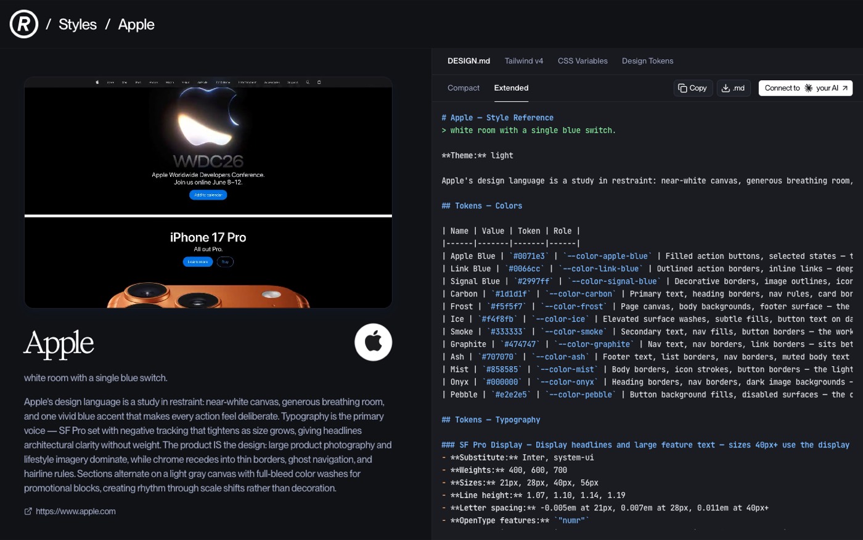
Task: Click the "**Weights:** 400, 600, 700" line
Action: pyautogui.click(x=504, y=470)
